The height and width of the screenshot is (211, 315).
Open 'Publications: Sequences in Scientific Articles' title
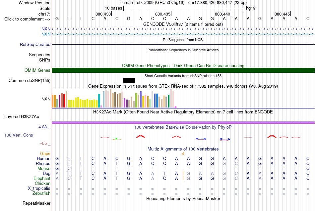click(x=183, y=50)
